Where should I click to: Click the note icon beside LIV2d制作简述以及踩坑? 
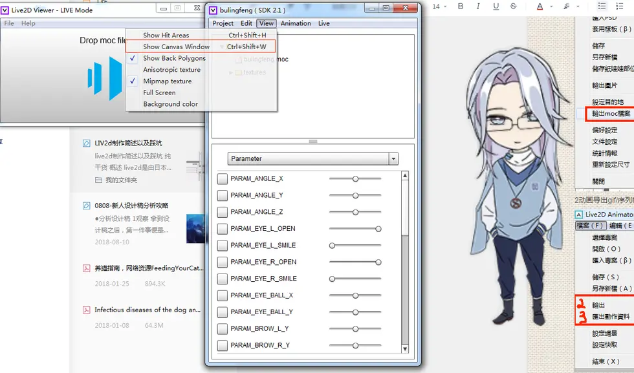[87, 143]
